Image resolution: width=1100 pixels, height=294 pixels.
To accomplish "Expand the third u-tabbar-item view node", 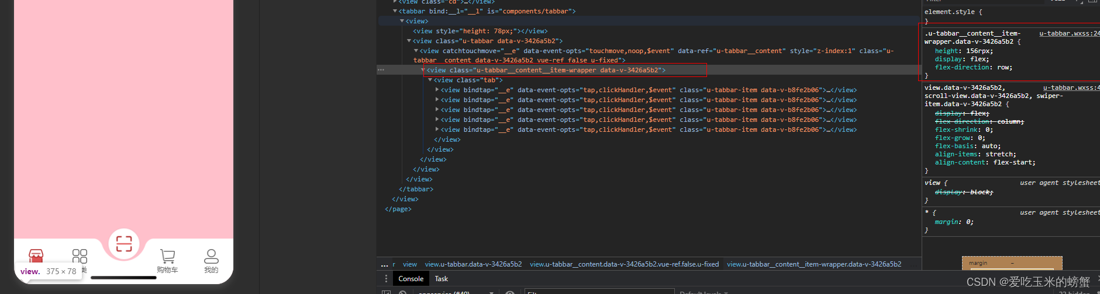I will point(437,110).
